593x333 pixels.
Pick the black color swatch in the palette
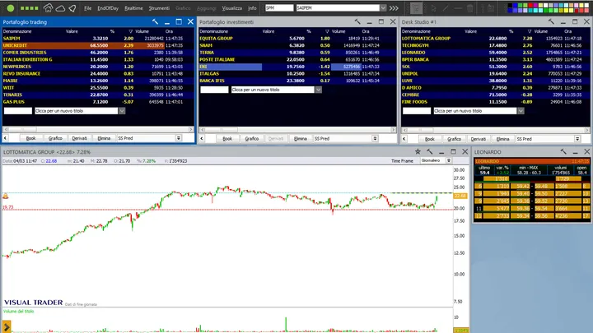(510, 5)
